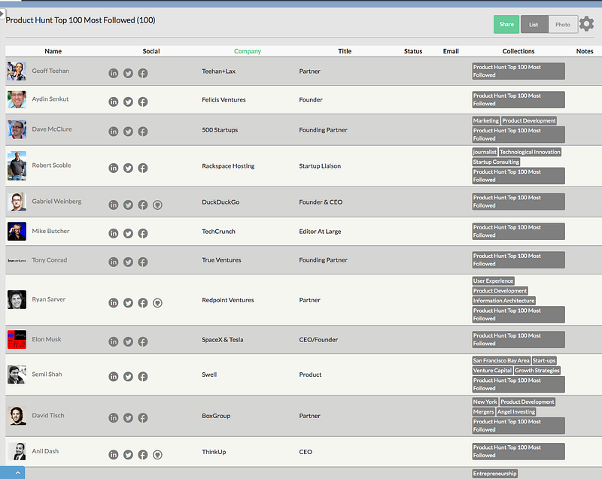This screenshot has height=479, width=602.
Task: Open Robert Scoble's Facebook icon
Action: 143,168
